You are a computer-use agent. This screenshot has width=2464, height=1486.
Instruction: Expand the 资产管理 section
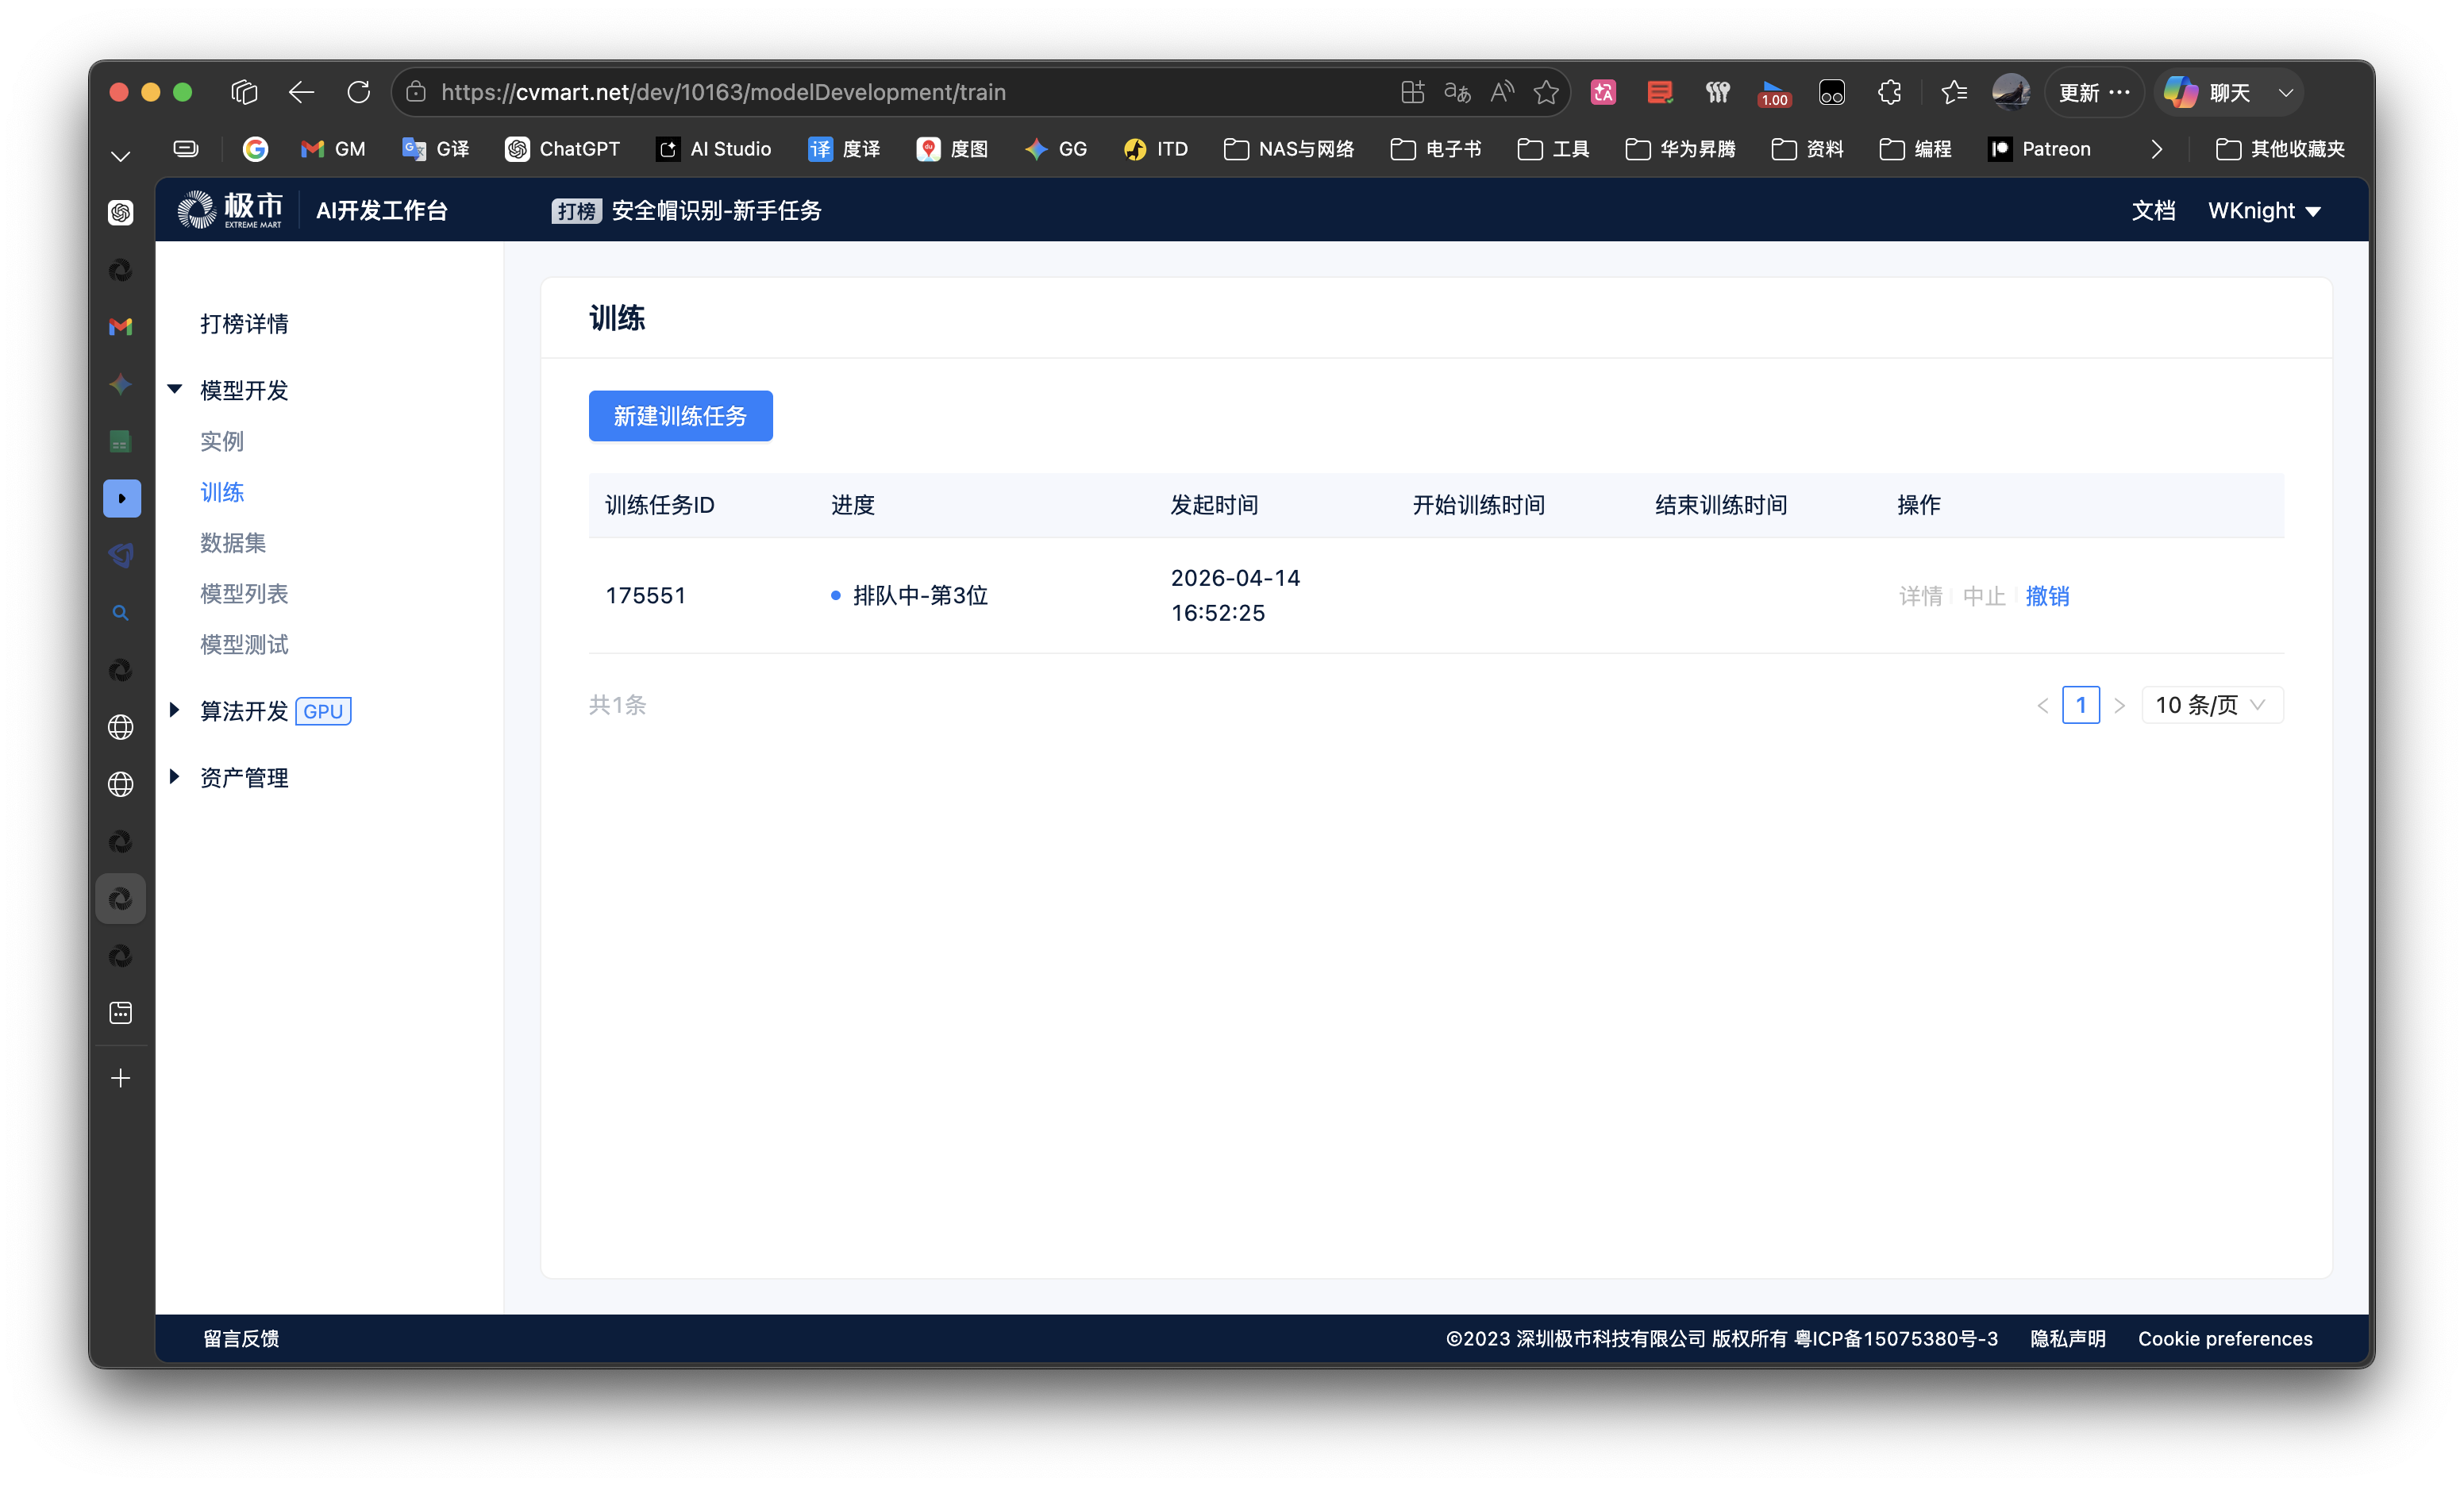tap(175, 777)
